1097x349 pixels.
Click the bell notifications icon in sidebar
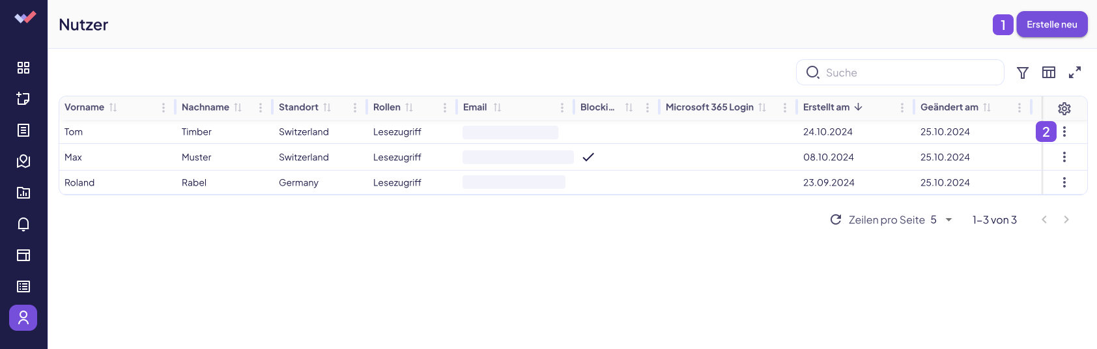[23, 224]
